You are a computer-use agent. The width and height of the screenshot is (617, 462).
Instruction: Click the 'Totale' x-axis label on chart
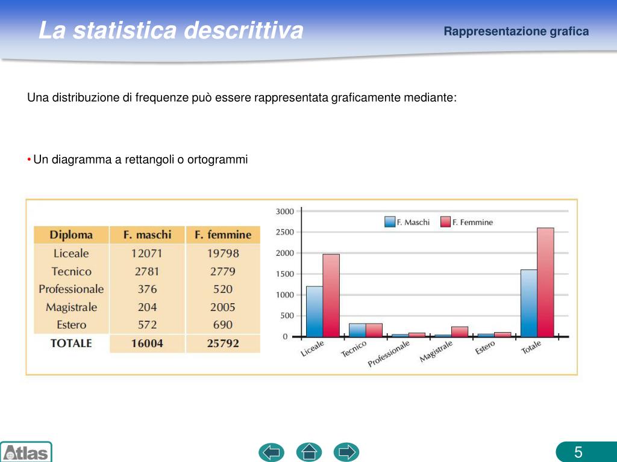(x=531, y=347)
